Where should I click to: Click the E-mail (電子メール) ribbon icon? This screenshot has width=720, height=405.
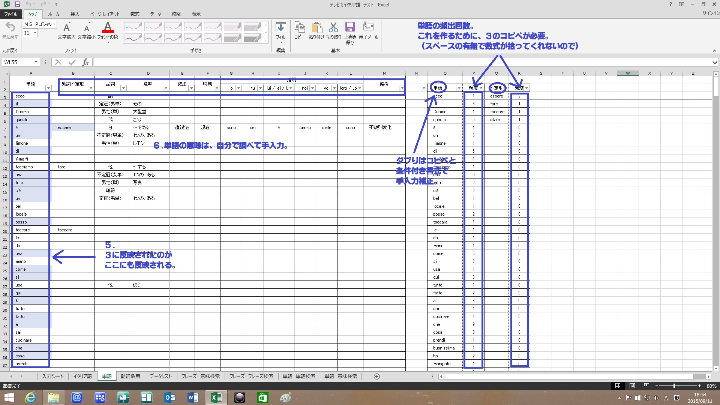point(368,27)
